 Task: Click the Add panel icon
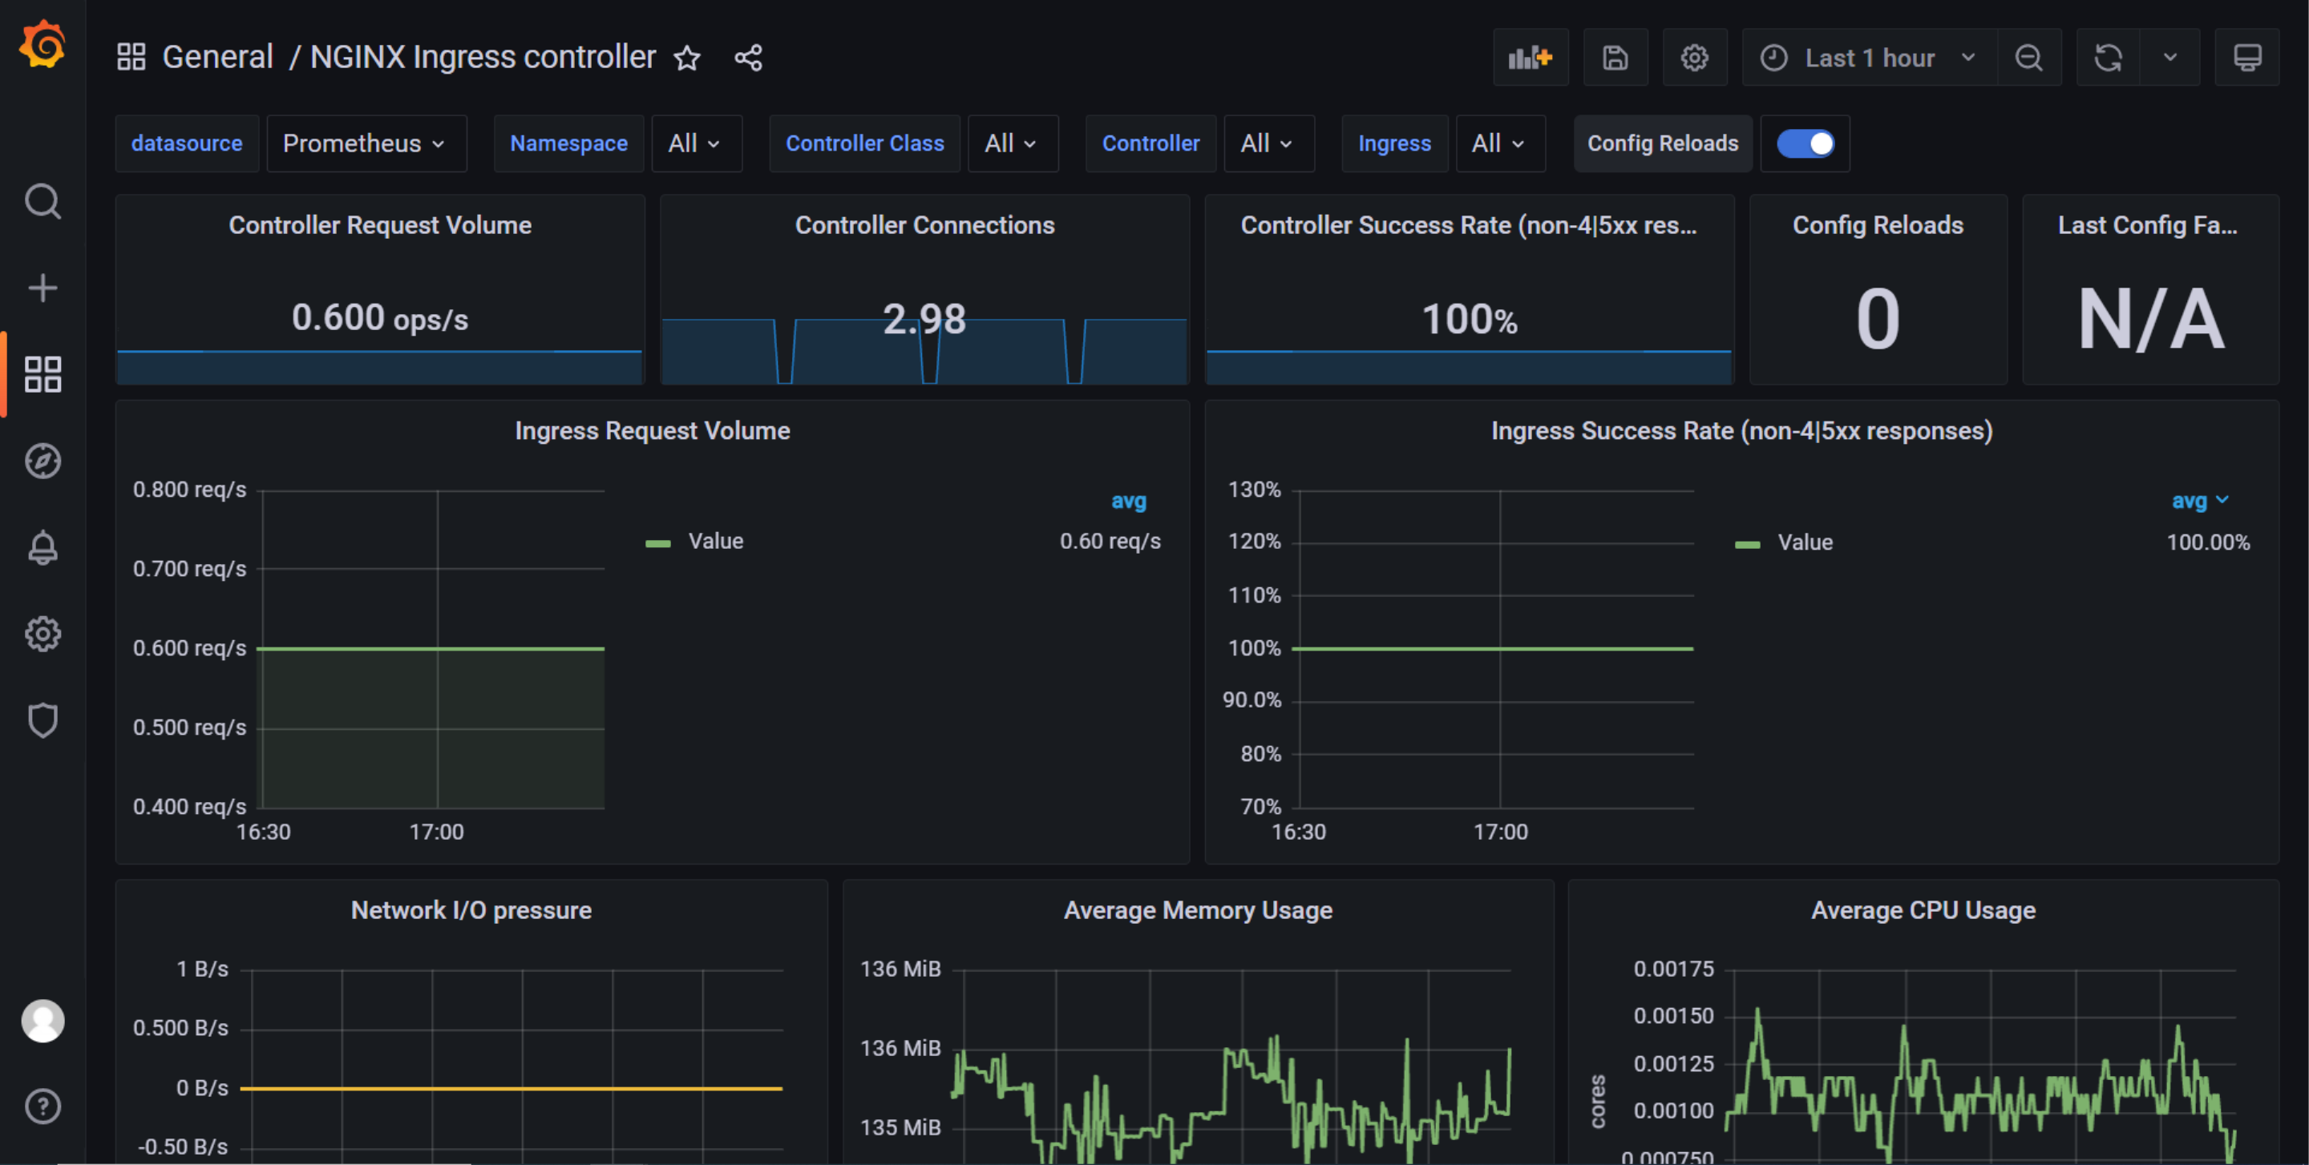click(x=1530, y=58)
